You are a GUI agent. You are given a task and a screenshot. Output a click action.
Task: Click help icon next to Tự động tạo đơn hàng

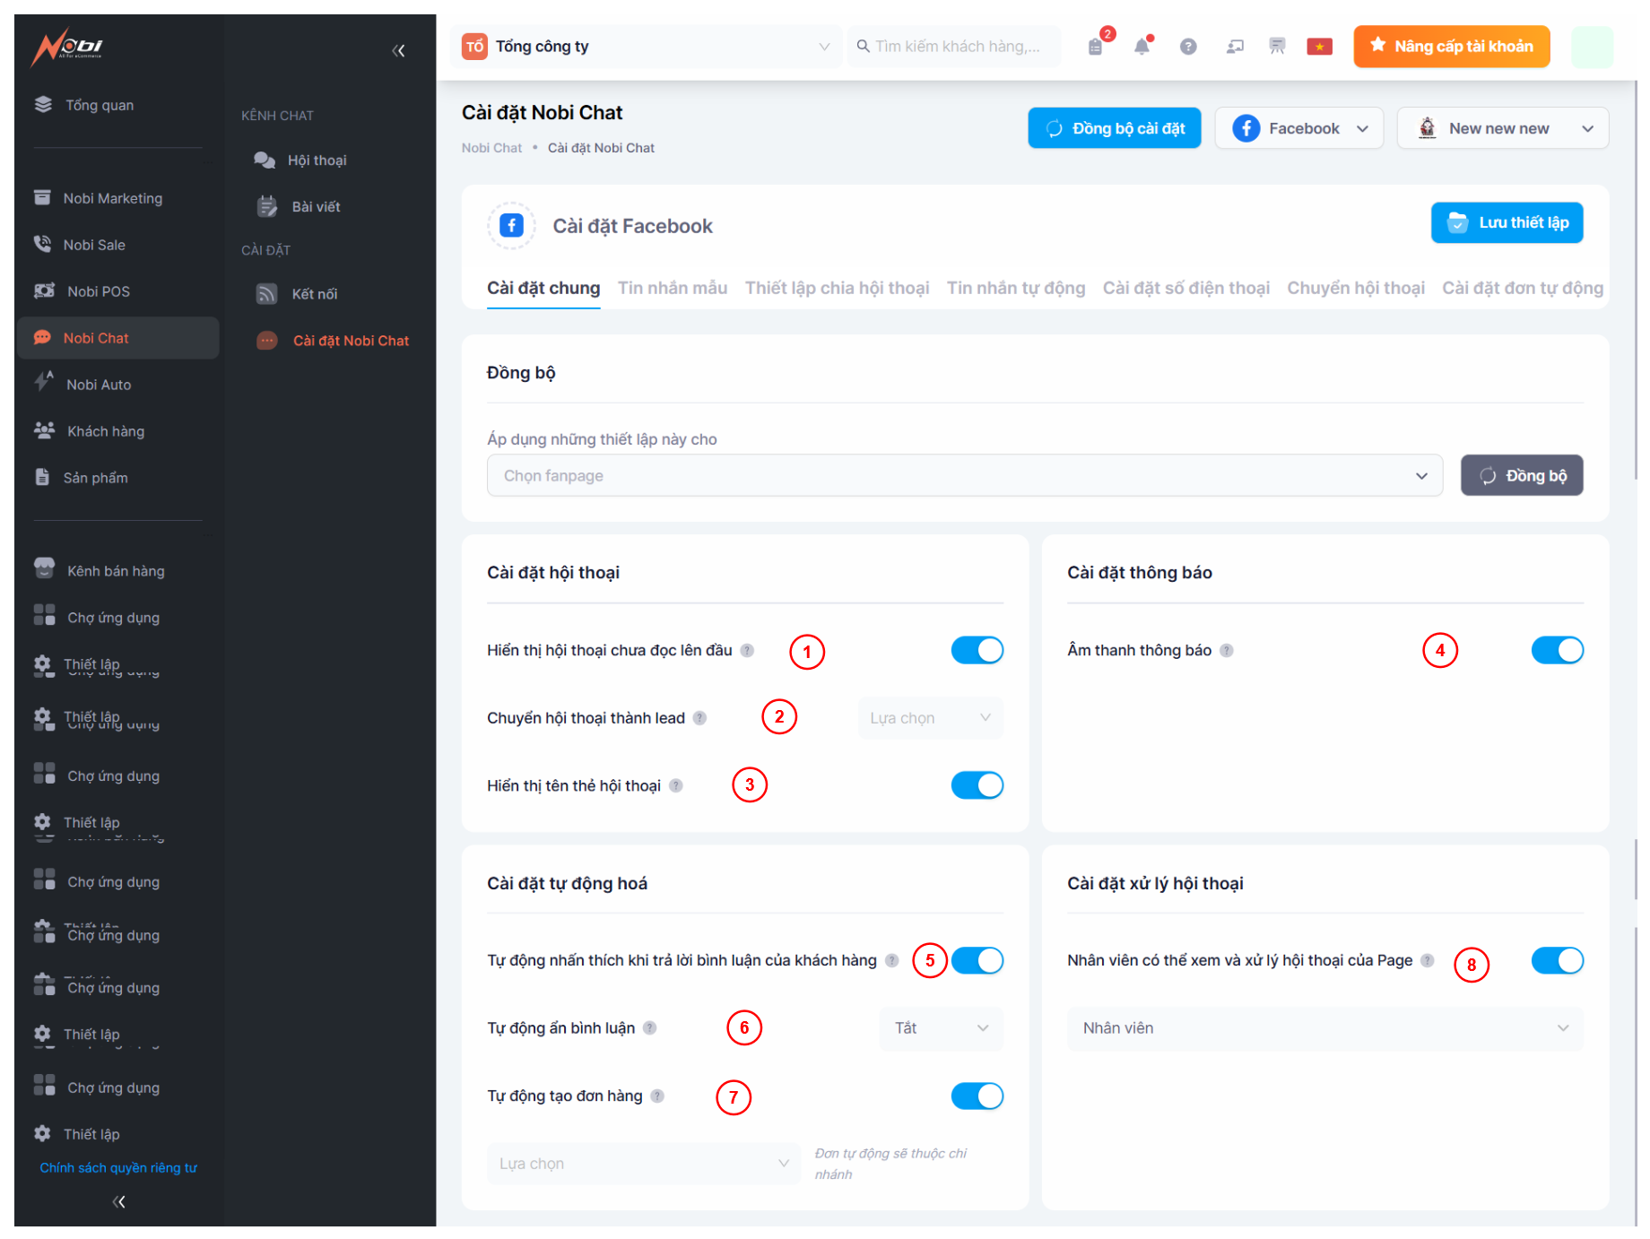coord(657,1096)
